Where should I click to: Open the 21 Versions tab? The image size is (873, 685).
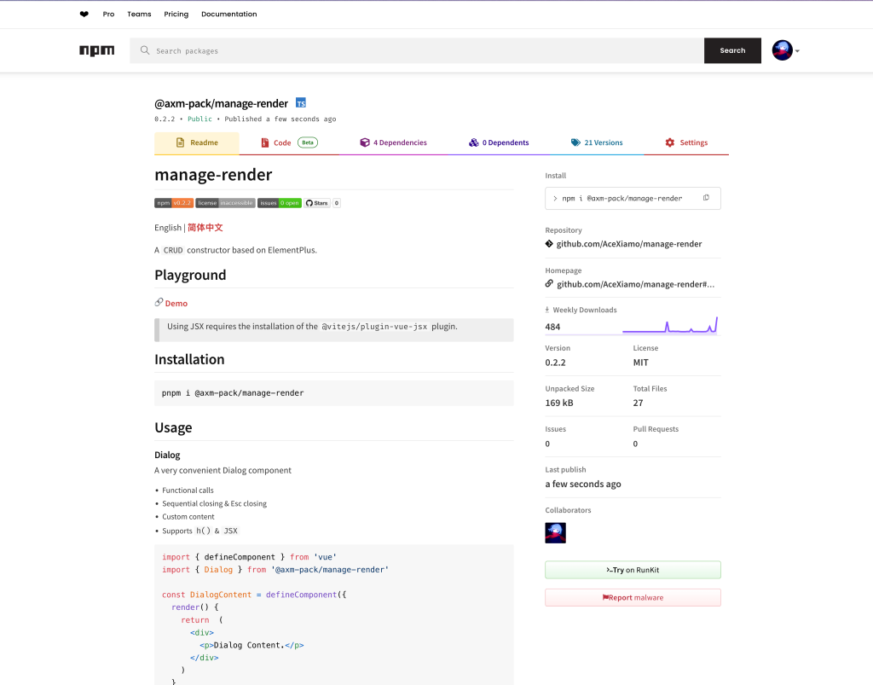click(x=597, y=142)
